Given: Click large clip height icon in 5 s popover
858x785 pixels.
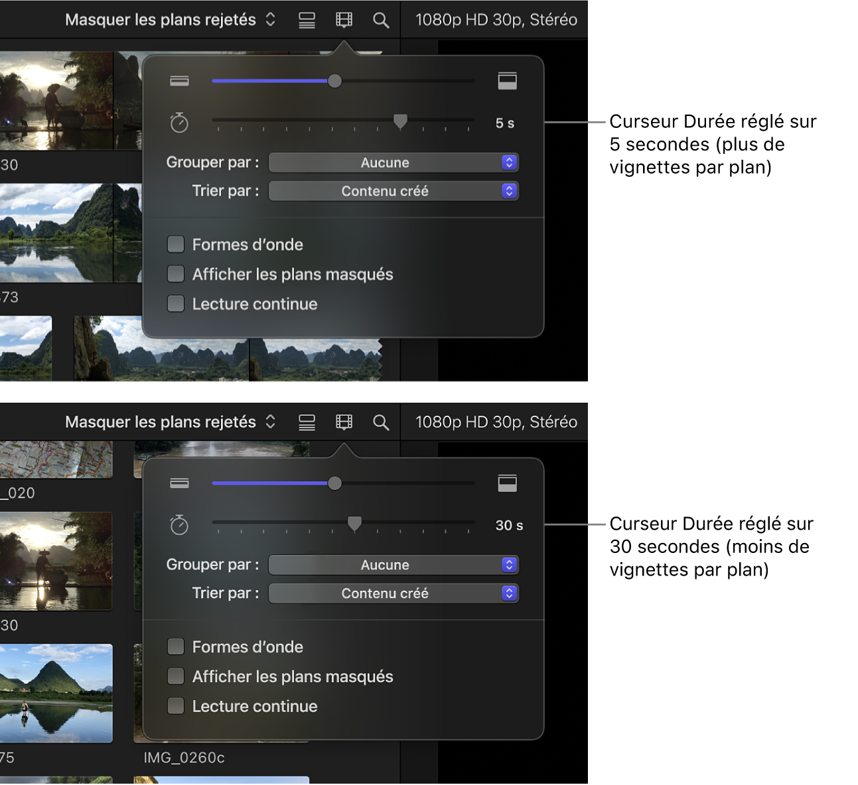Looking at the screenshot, I should point(508,81).
